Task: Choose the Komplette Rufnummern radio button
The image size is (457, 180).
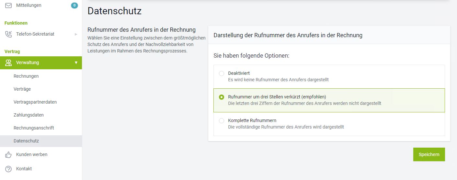Action: [x=222, y=121]
